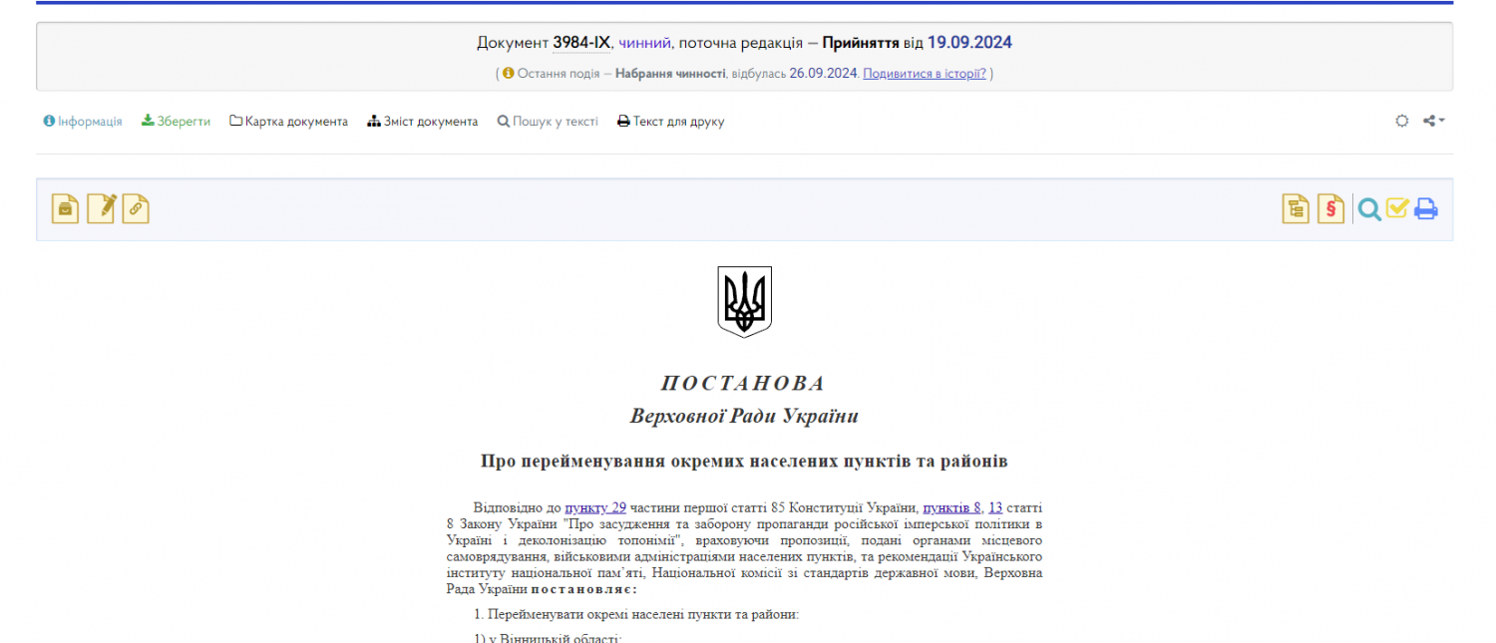The height and width of the screenshot is (643, 1496).
Task: Click the Подивитися в історії link
Action: click(x=924, y=74)
